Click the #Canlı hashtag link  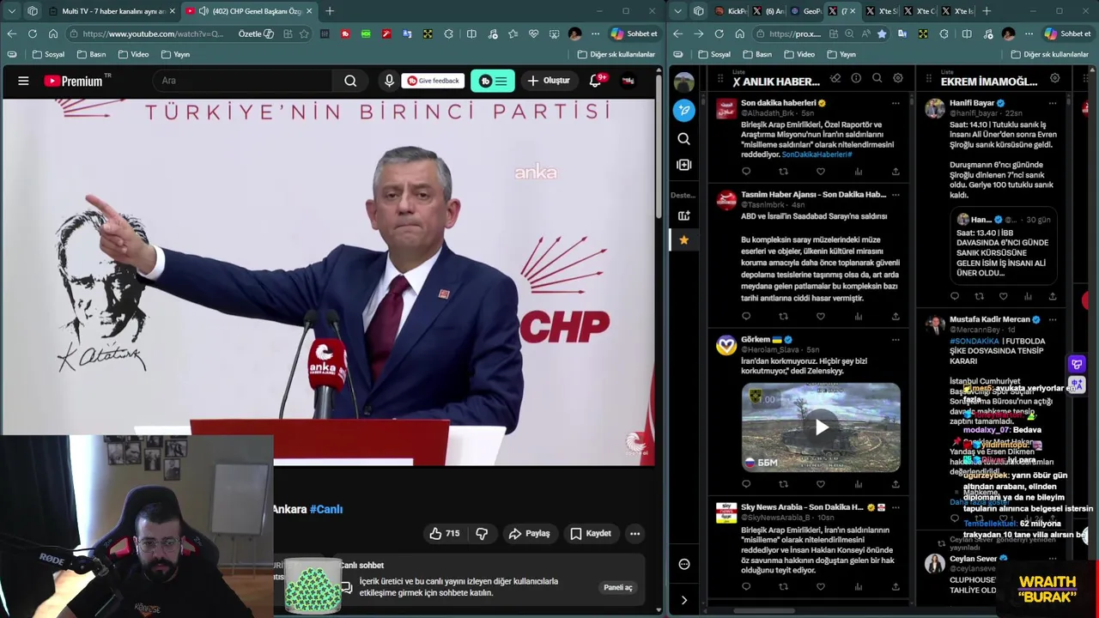pos(326,509)
